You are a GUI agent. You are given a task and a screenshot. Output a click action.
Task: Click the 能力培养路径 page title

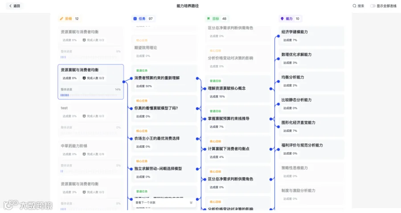pos(188,6)
